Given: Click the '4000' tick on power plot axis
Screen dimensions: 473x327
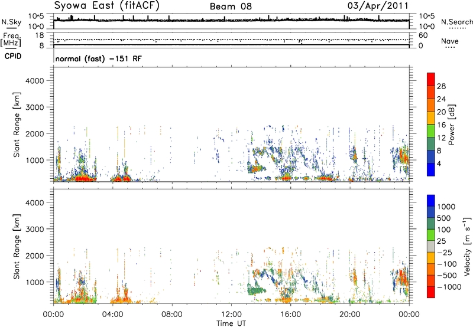Looking at the screenshot, I should click(x=34, y=81).
